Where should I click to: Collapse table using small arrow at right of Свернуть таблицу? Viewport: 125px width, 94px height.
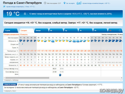(121, 80)
